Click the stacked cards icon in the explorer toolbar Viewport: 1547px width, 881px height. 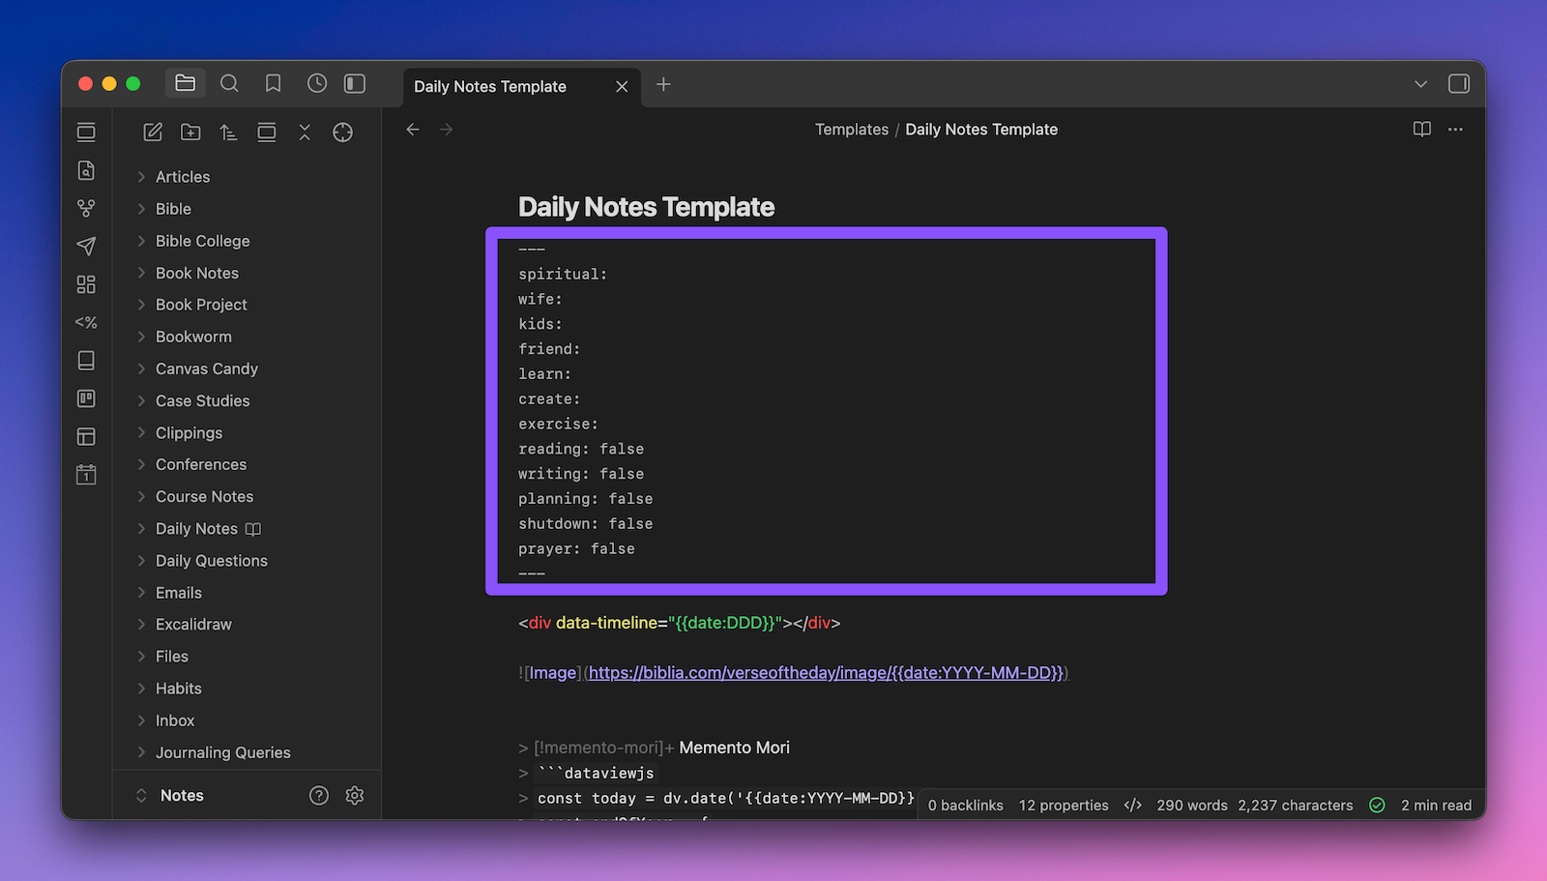[267, 132]
